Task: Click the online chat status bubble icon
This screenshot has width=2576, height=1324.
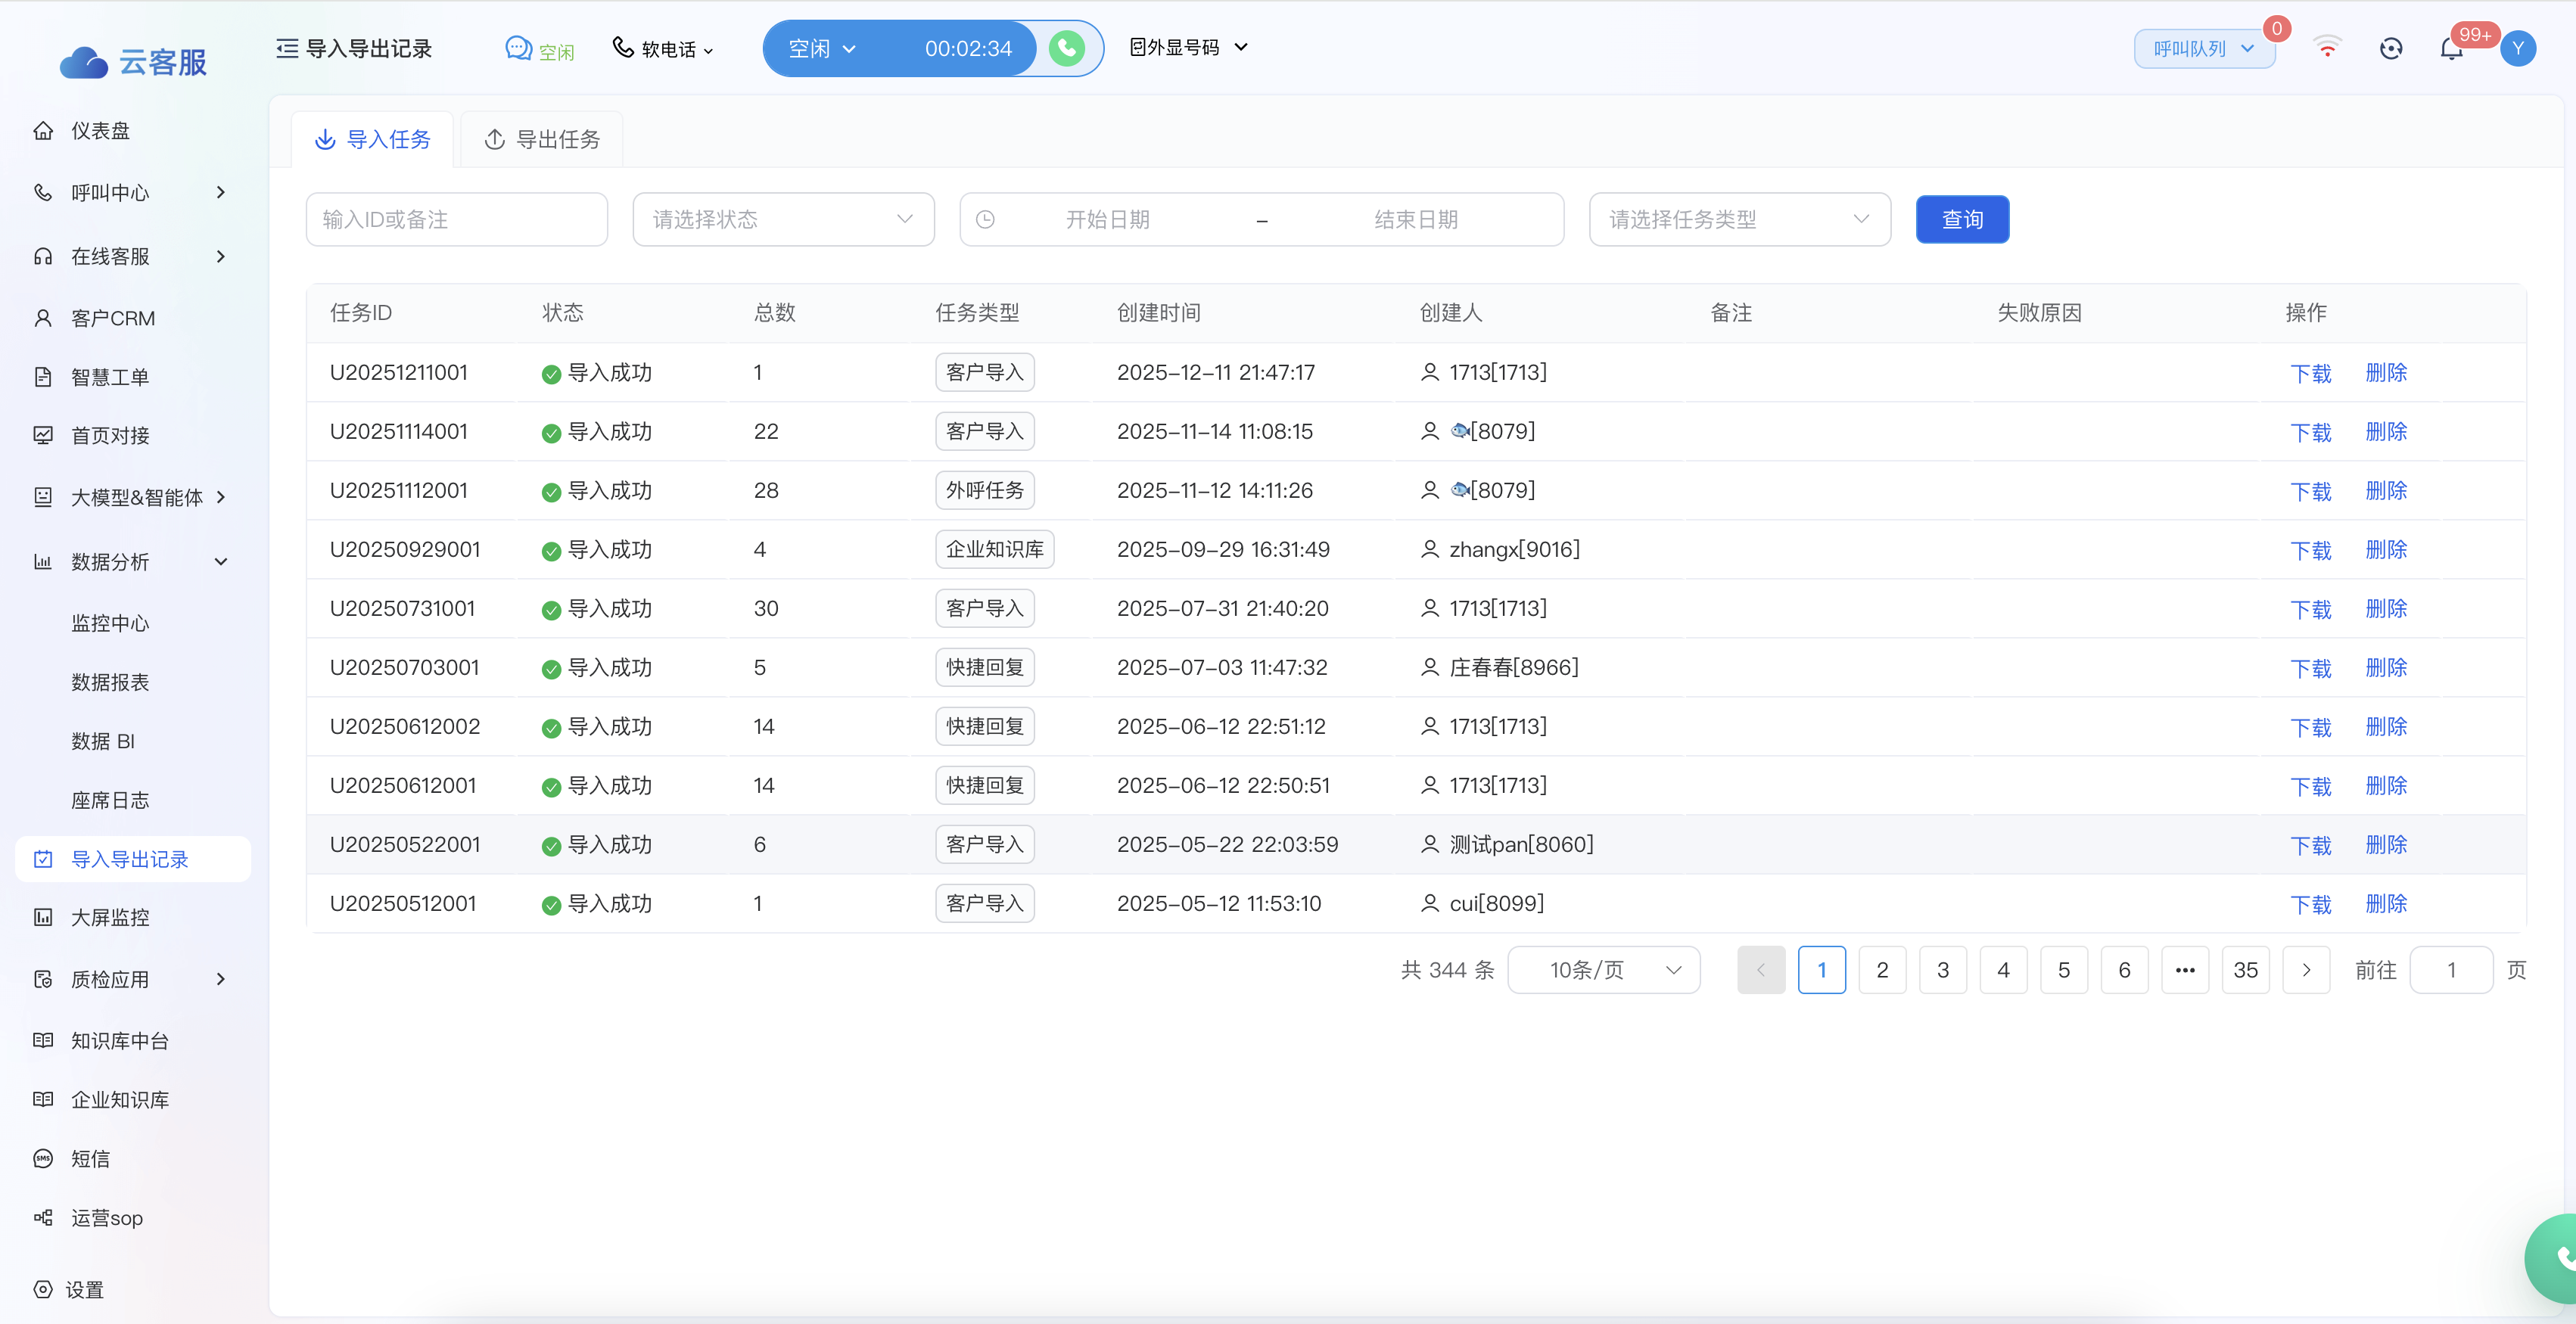Action: click(518, 48)
